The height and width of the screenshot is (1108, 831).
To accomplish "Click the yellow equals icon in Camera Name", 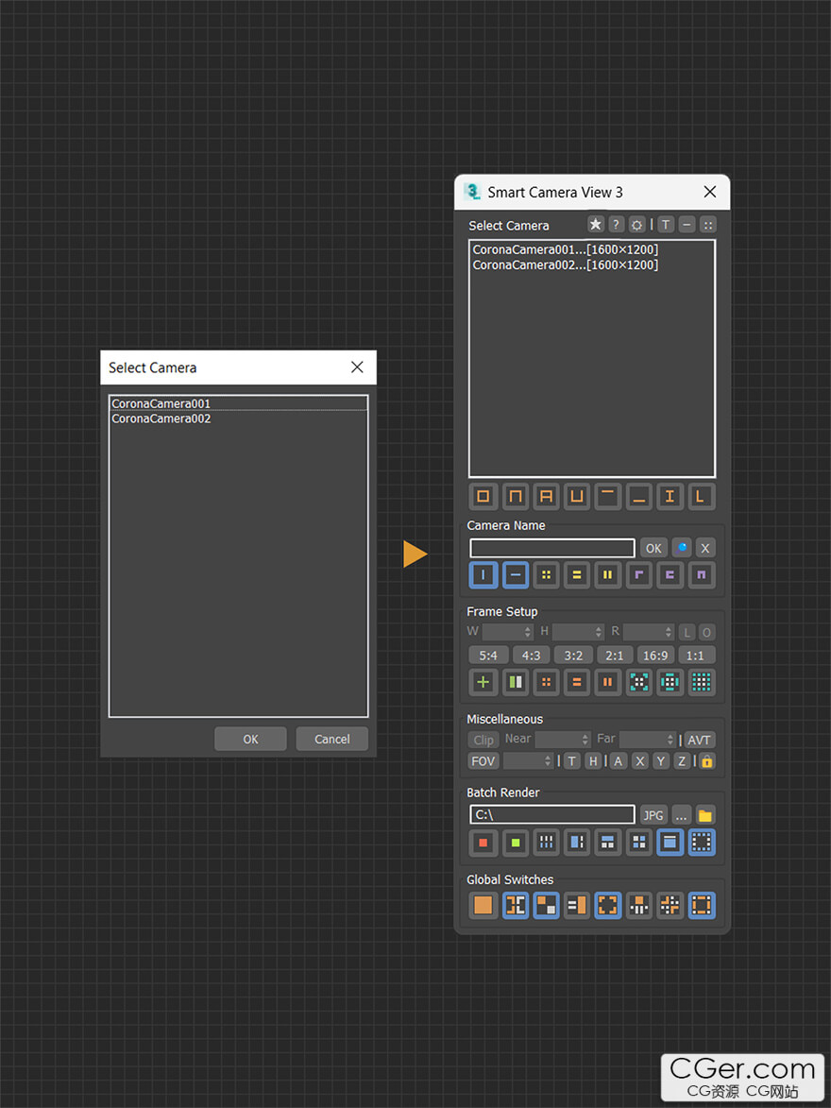I will 577,574.
